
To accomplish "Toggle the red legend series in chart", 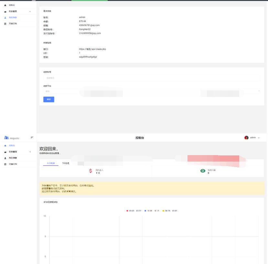I will click(x=134, y=211).
